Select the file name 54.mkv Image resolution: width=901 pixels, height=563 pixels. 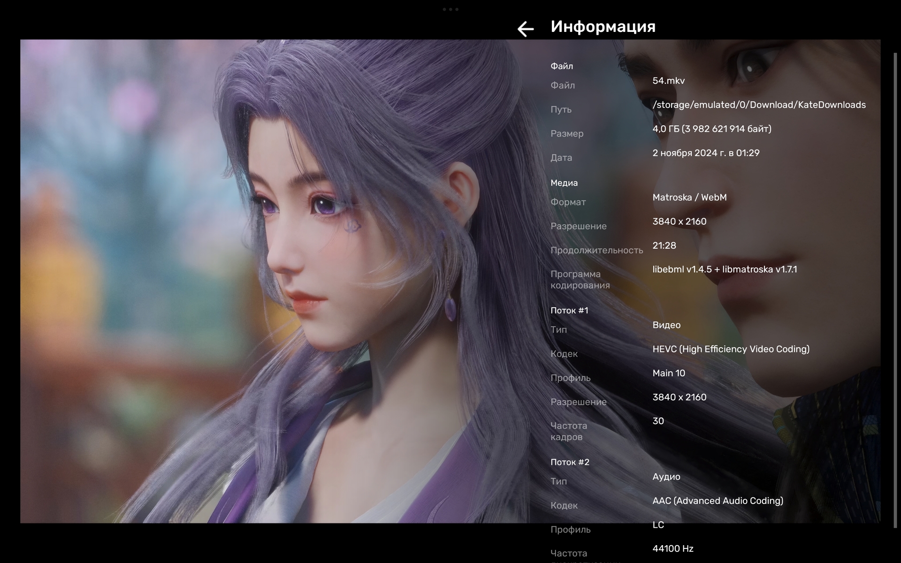[x=668, y=81]
